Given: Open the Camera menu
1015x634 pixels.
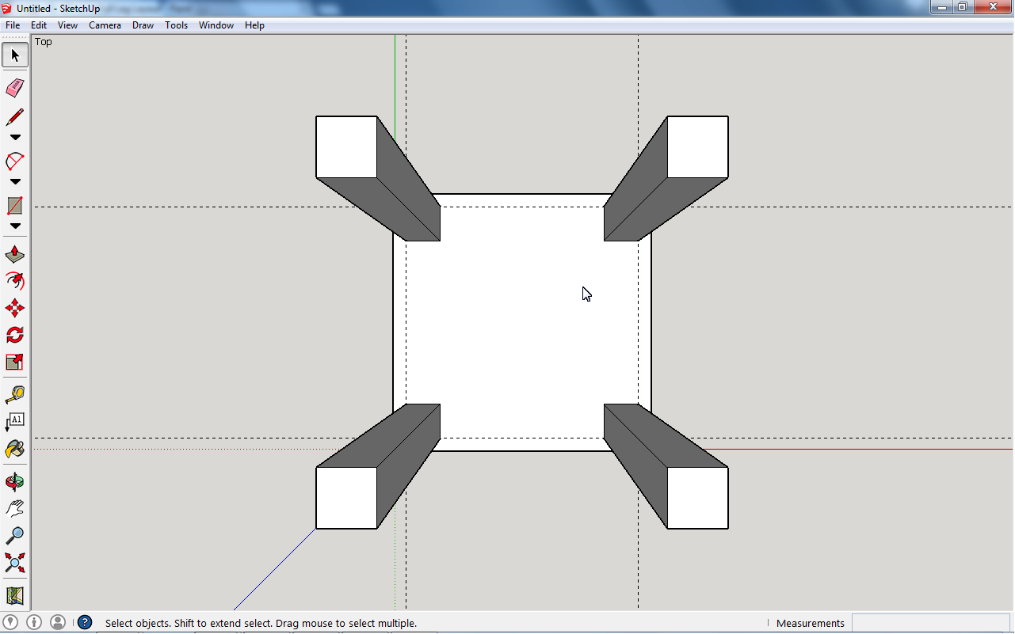Looking at the screenshot, I should point(105,25).
